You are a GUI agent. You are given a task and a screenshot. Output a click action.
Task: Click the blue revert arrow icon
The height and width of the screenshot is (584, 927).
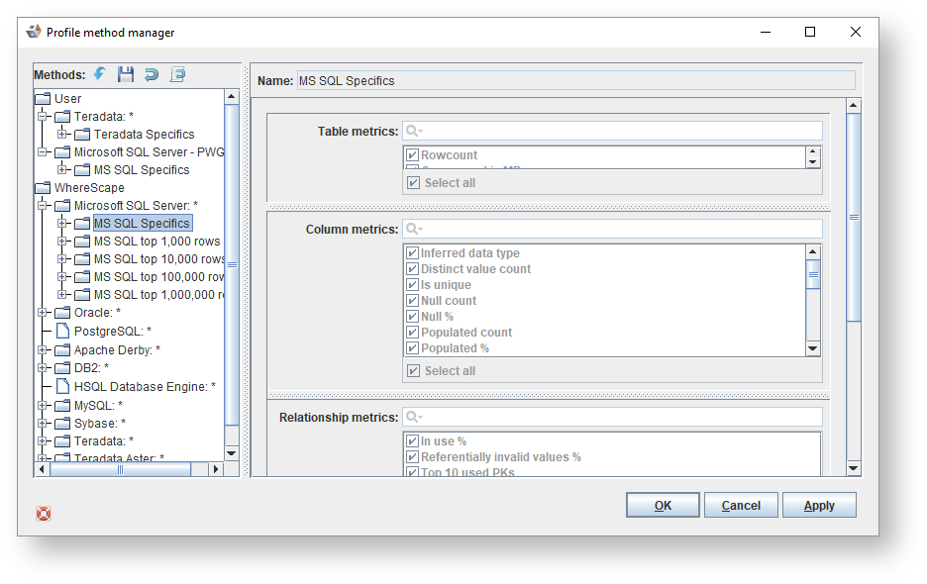coord(152,74)
